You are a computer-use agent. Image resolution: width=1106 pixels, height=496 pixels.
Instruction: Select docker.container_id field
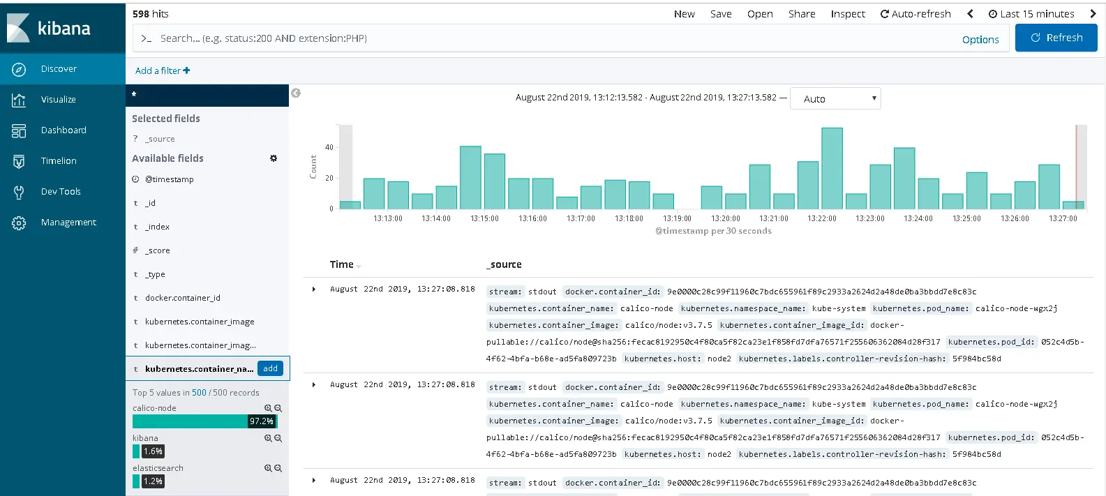click(183, 298)
